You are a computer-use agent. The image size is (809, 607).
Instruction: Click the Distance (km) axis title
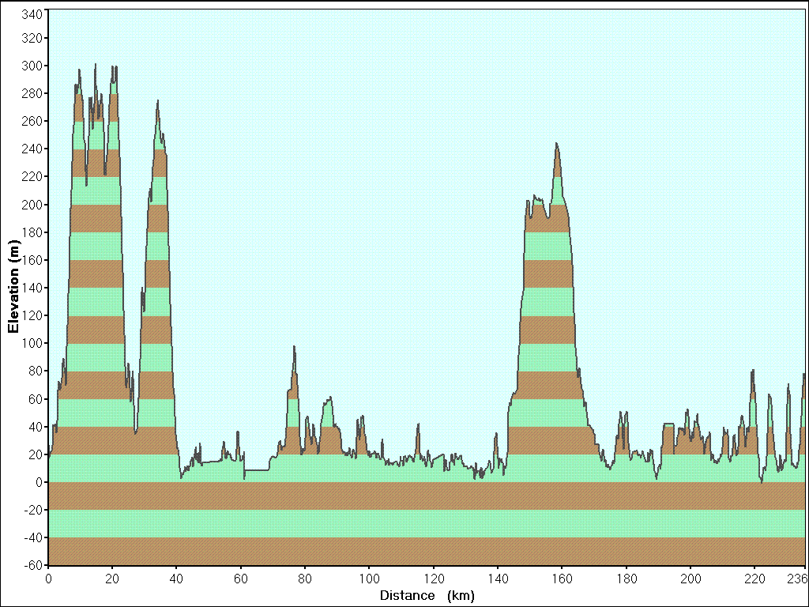point(427,596)
